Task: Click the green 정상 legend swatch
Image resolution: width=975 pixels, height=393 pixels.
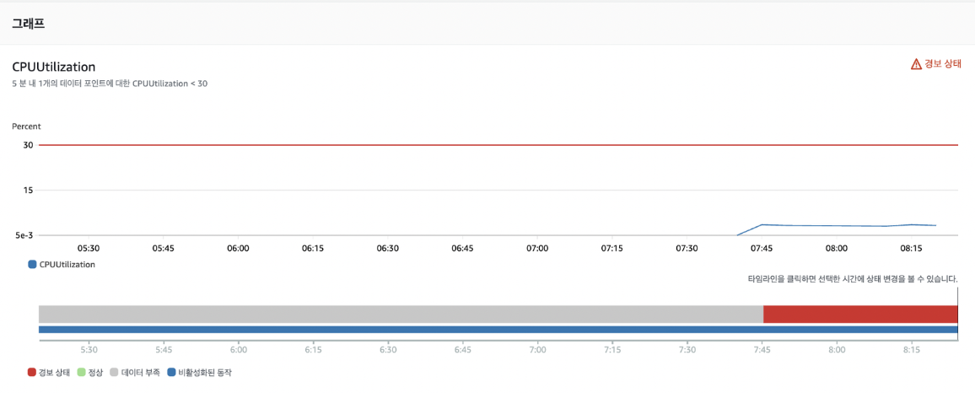Action: click(x=82, y=373)
